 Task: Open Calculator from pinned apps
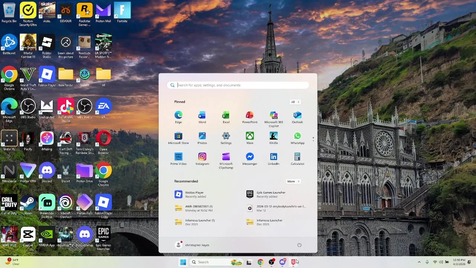click(x=297, y=159)
